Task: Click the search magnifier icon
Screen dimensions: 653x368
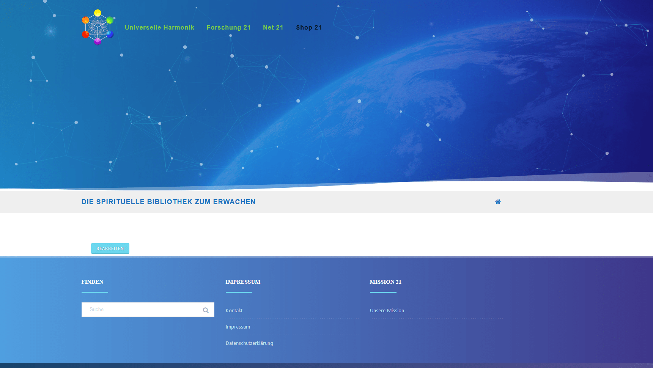Action: point(206,310)
